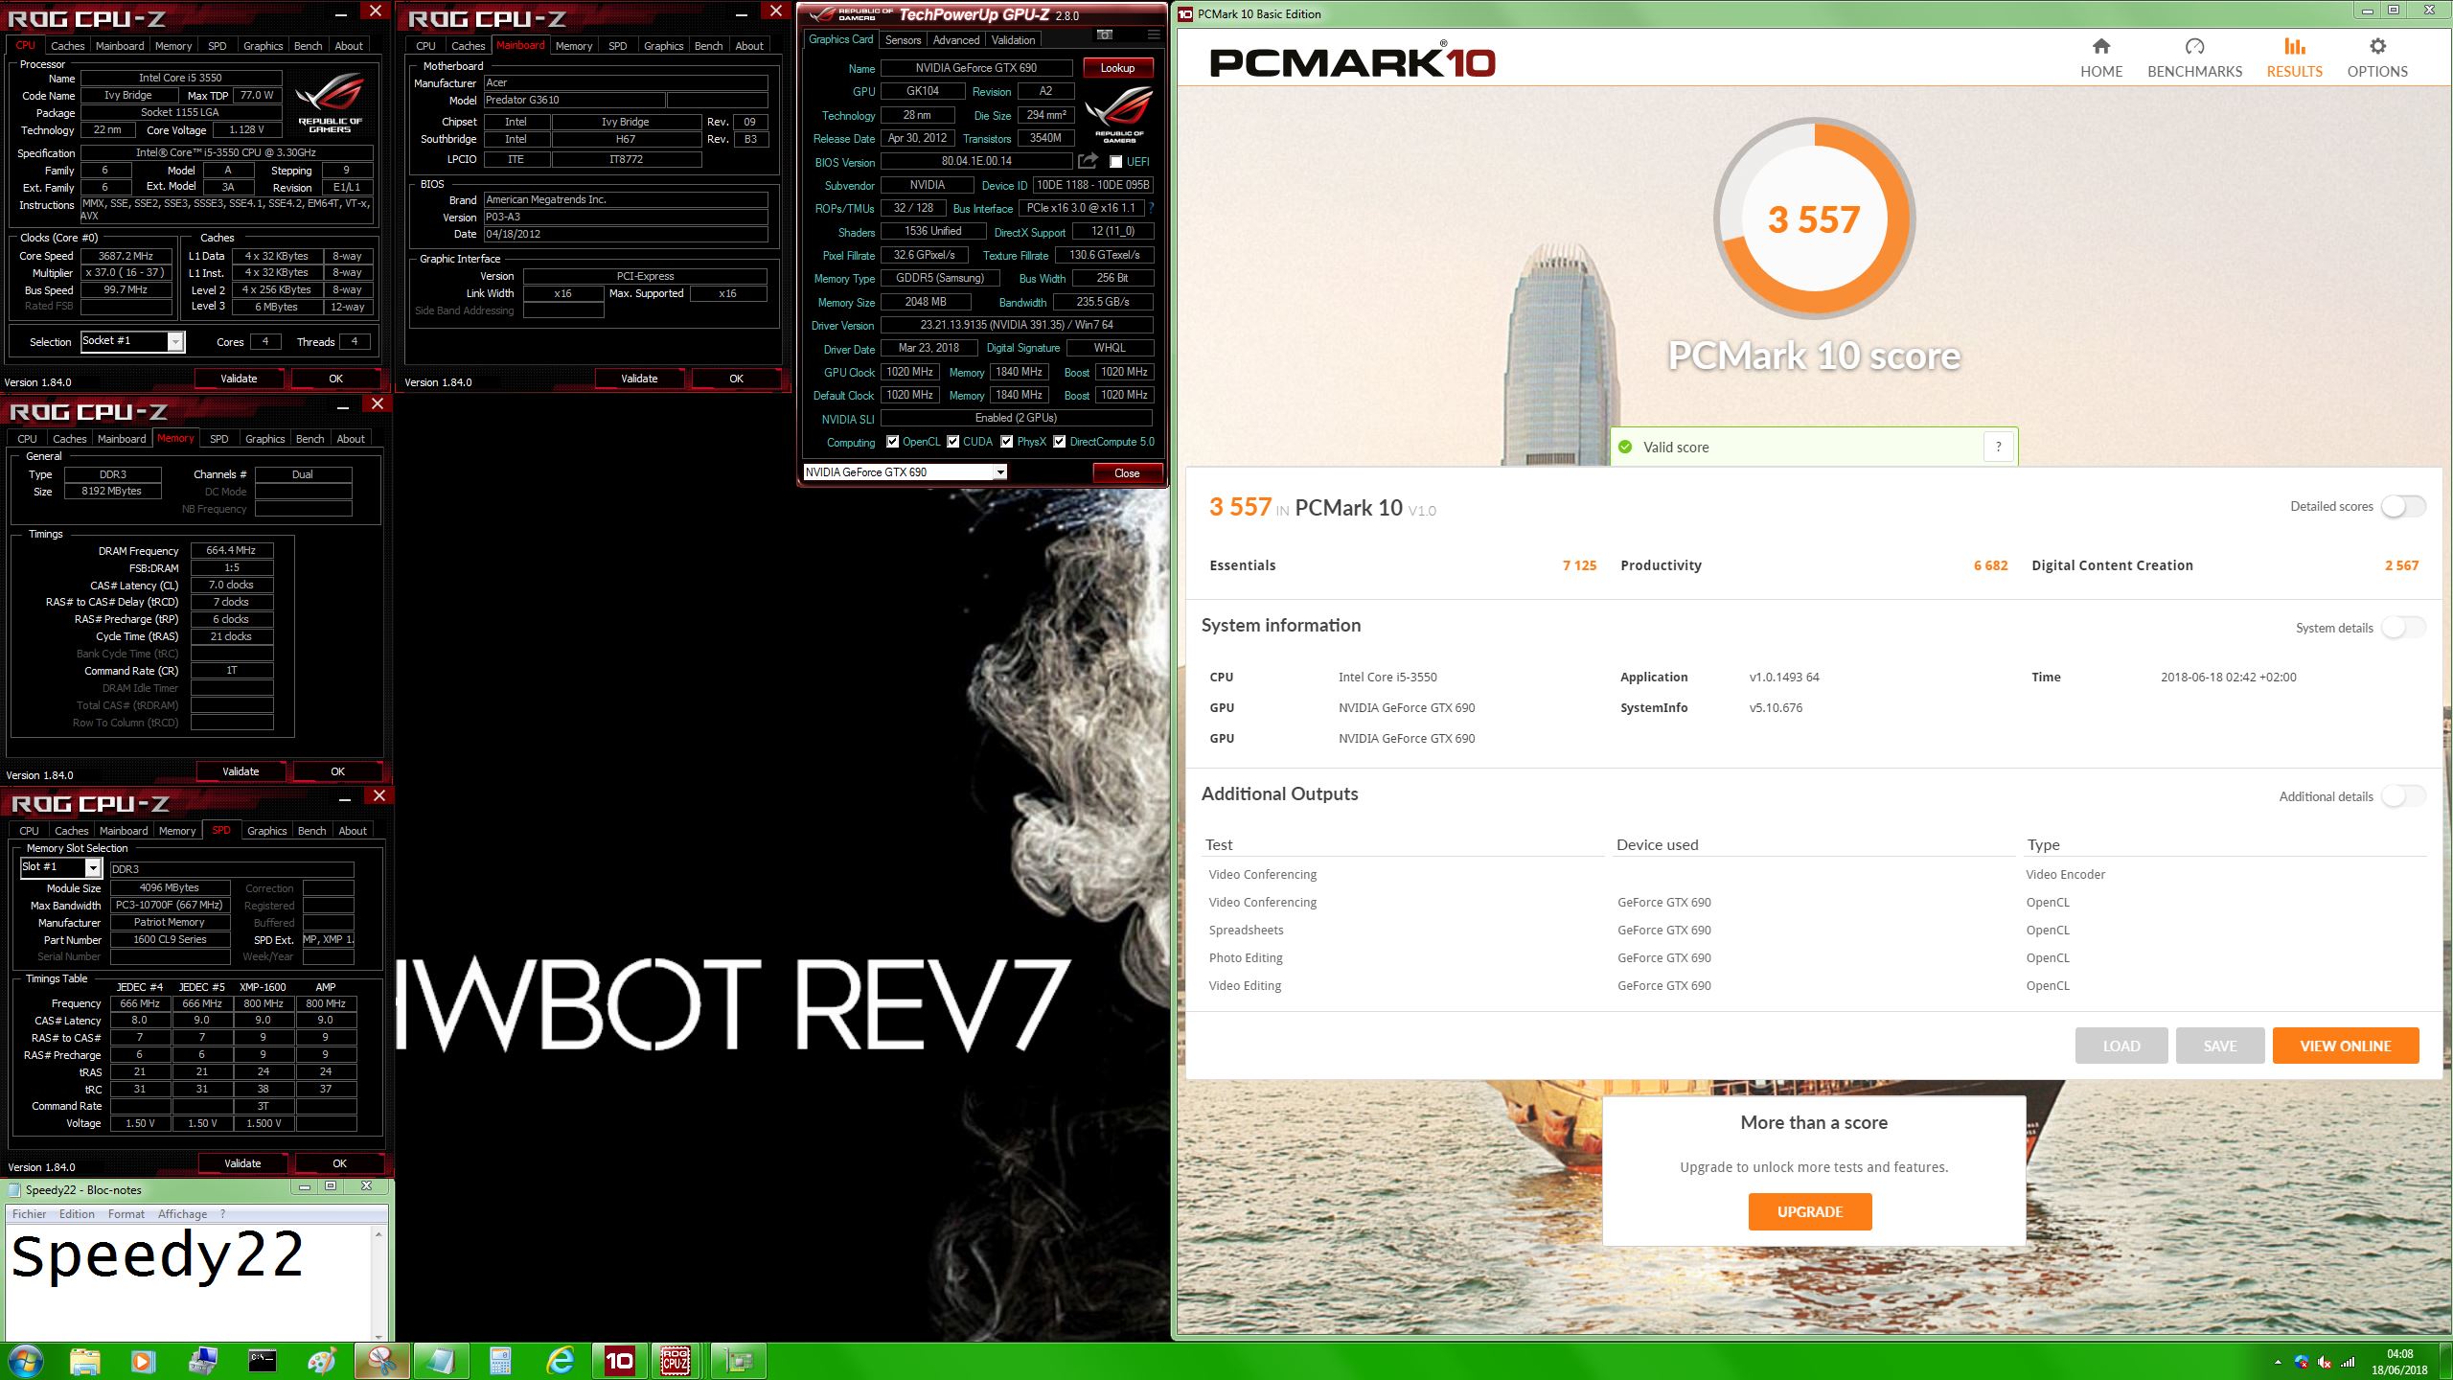
Task: Open the NVIDIA GeForce GTX 690 GPU dropdown
Action: 905,472
